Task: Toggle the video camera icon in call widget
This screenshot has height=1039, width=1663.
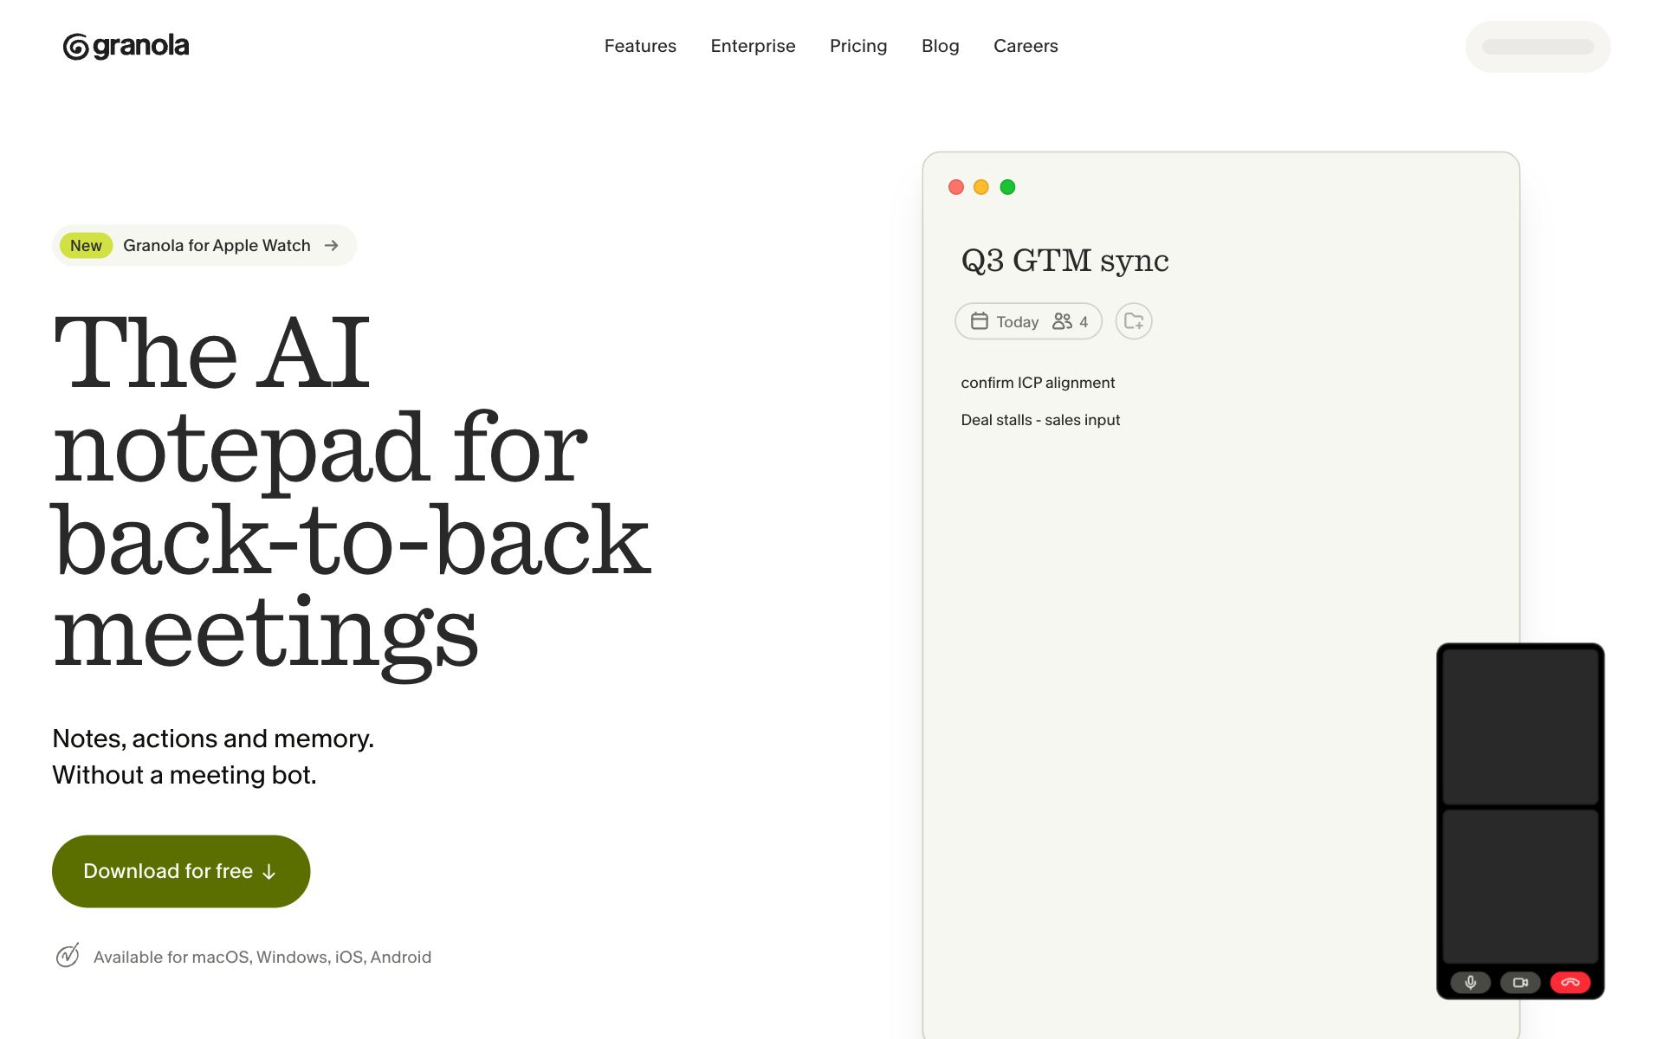Action: click(x=1520, y=982)
